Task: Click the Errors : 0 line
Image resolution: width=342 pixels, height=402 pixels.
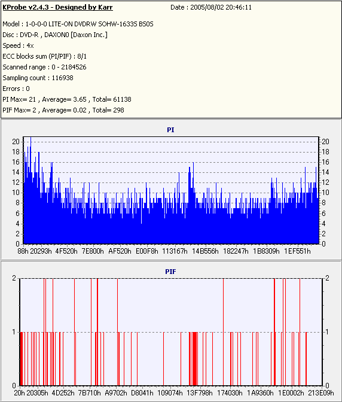Action: tap(16, 89)
